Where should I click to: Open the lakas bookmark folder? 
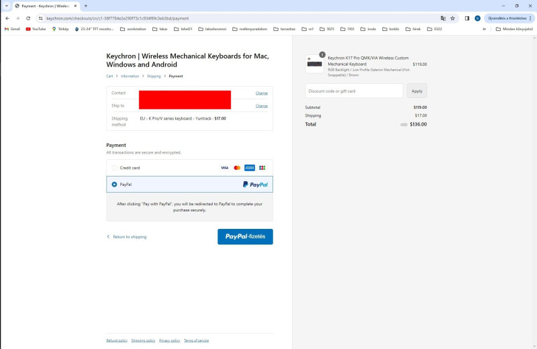(160, 29)
